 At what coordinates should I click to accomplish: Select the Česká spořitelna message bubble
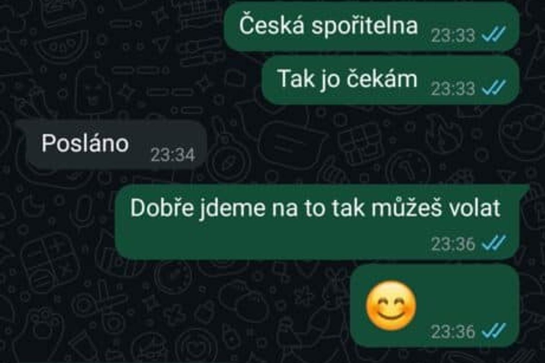(x=372, y=27)
